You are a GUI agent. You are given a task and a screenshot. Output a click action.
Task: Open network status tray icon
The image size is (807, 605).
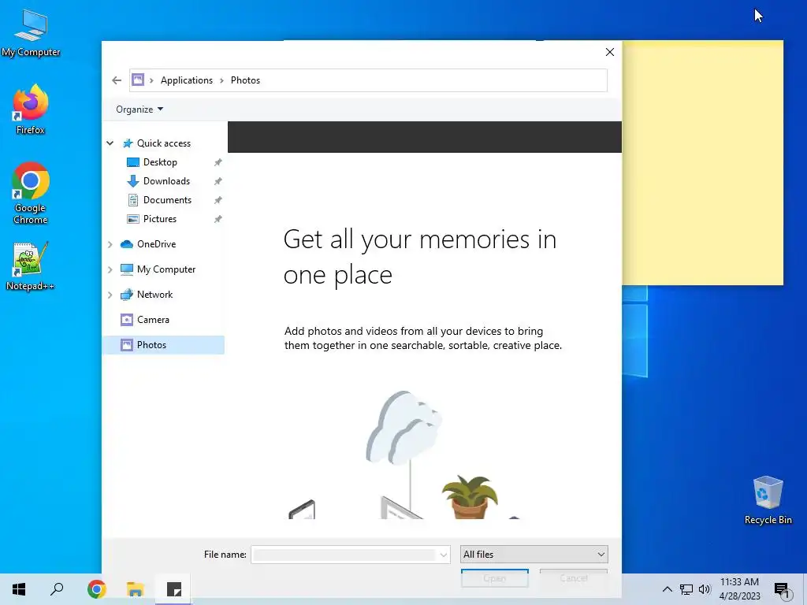coord(686,589)
